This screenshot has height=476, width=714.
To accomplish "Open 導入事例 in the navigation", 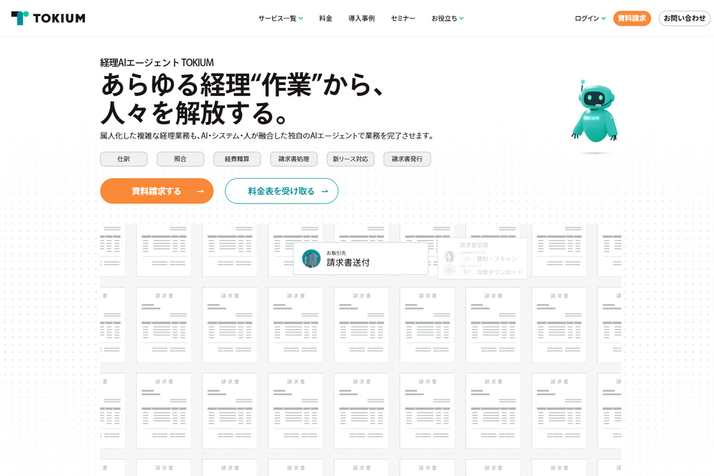I will 361,18.
